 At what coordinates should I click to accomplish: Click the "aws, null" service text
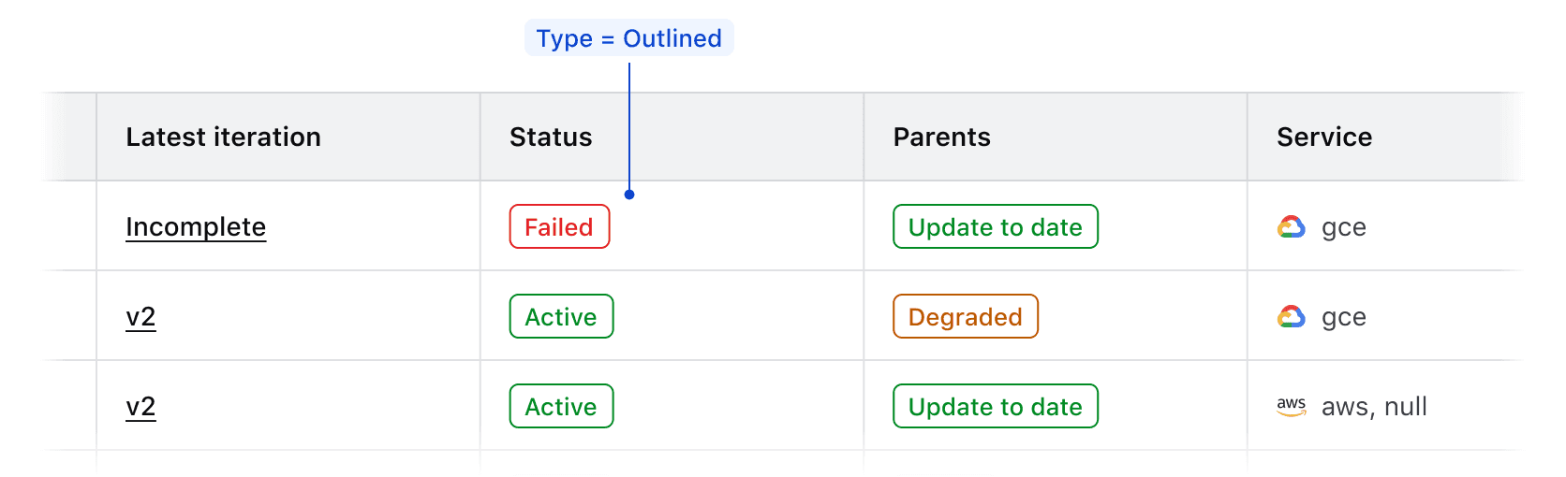[1373, 407]
